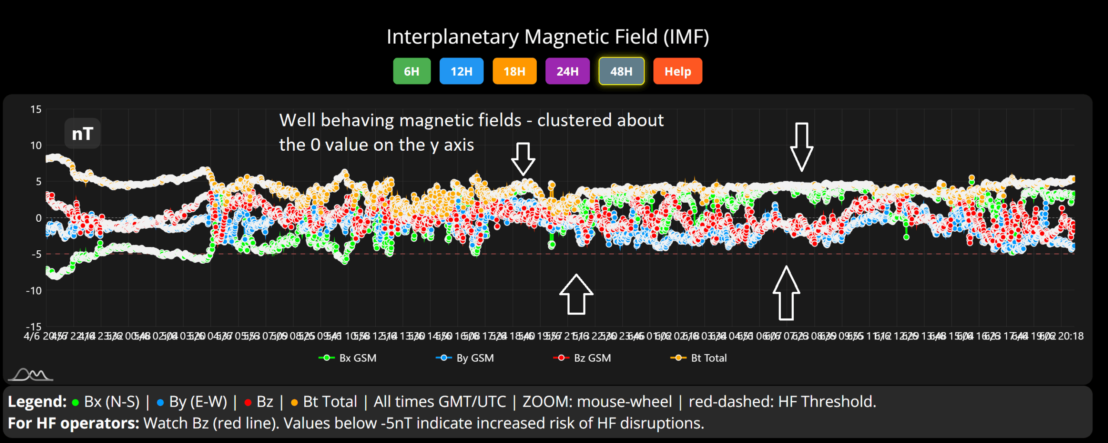Show the 18H time range

(x=514, y=71)
